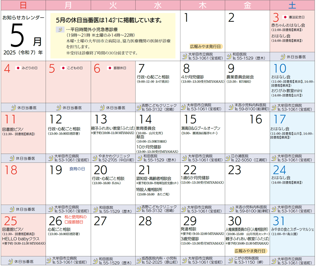
Task: Click the 食育の日 label on May 19
Action: point(77,169)
